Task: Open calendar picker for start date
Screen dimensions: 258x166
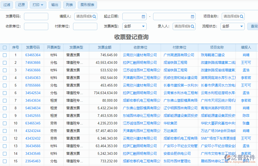Action: tap(143, 16)
